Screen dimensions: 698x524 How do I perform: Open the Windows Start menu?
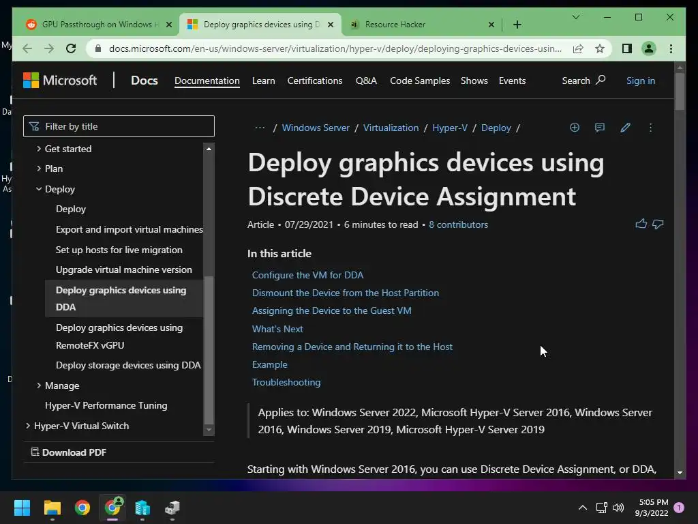click(x=22, y=508)
